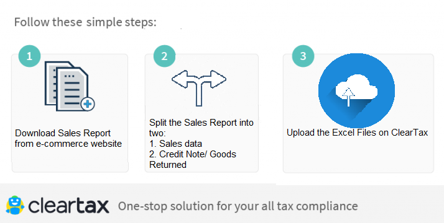
Task: Click 'Upload the Excel Files on ClearTax' text
Action: [x=357, y=133]
